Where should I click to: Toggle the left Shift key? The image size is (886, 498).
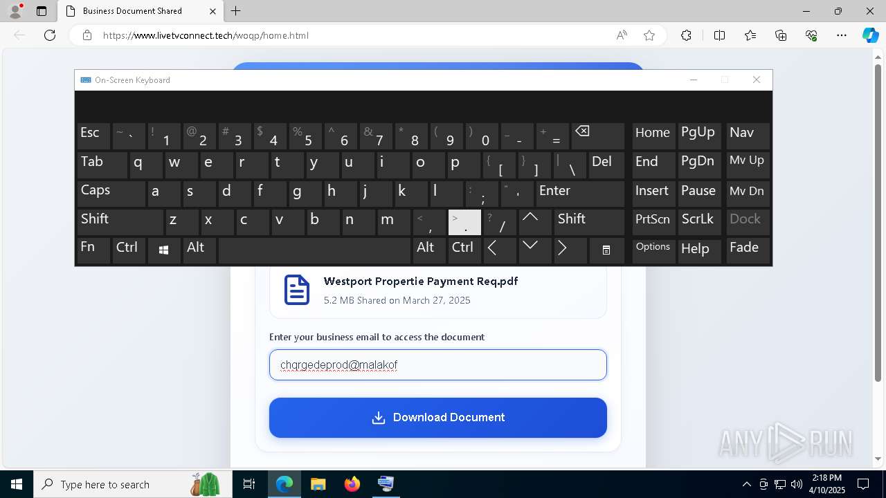120,222
